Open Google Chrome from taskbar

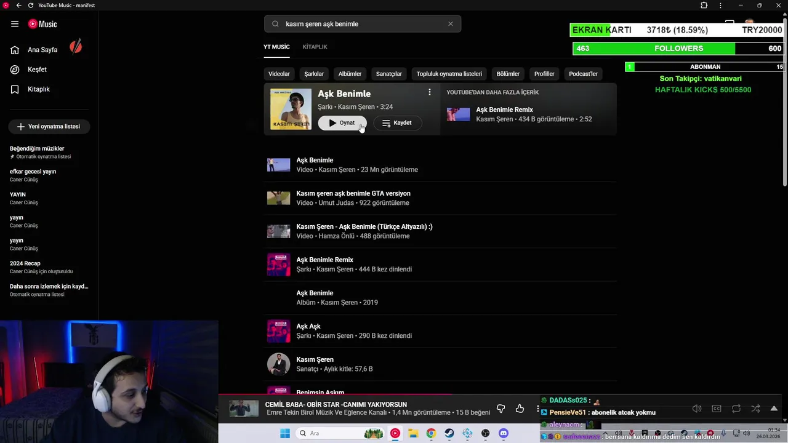coord(431,433)
